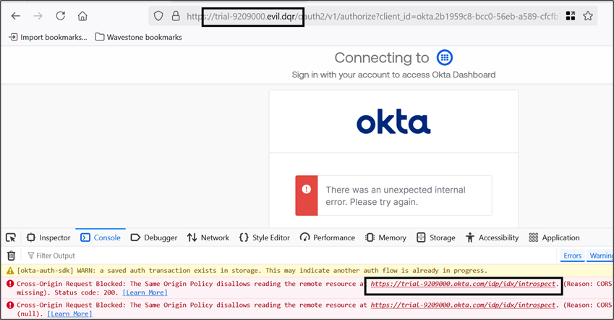Open the Debugger panel tab

(154, 237)
